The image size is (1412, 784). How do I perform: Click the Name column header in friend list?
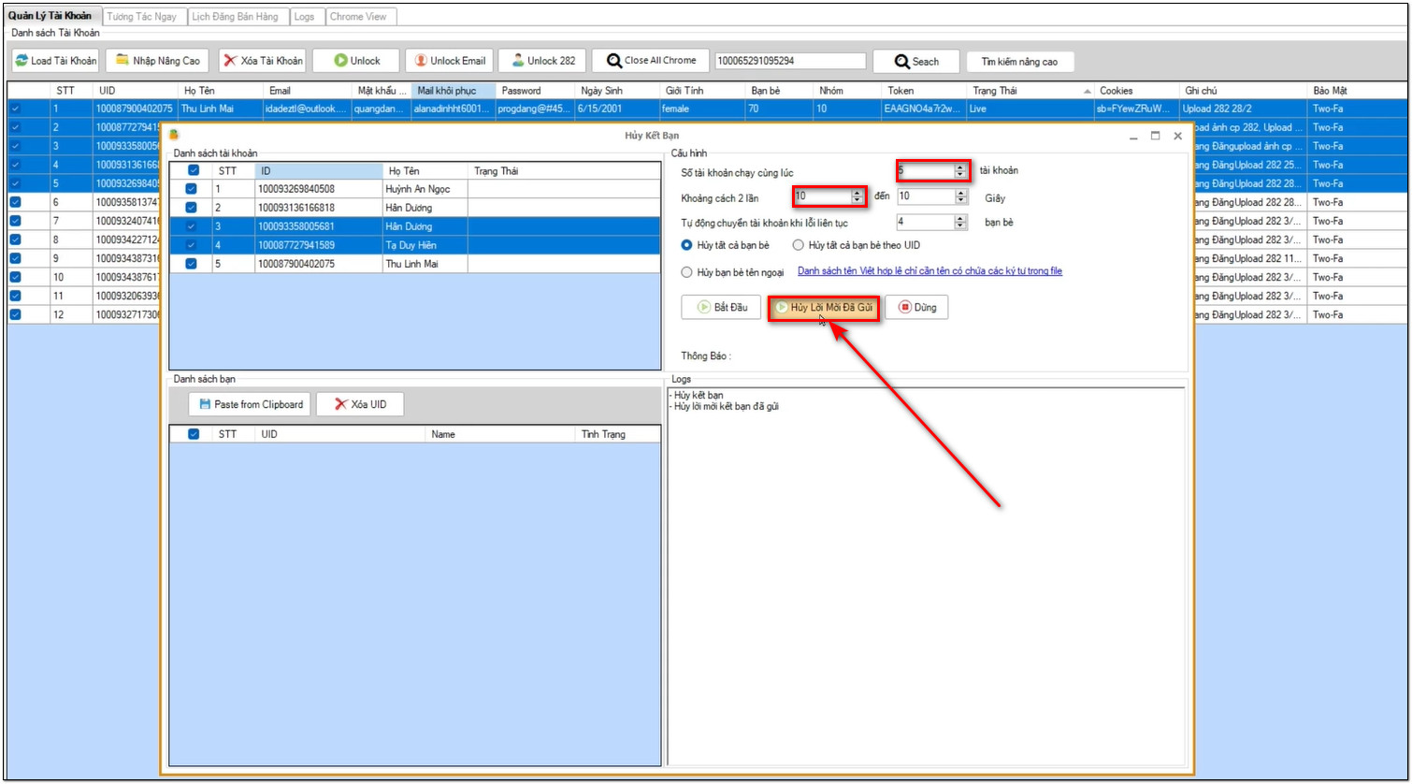point(499,434)
